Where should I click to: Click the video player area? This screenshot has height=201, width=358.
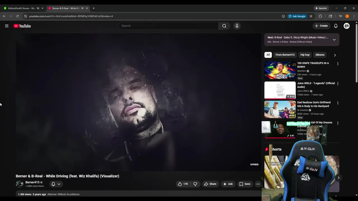138,102
